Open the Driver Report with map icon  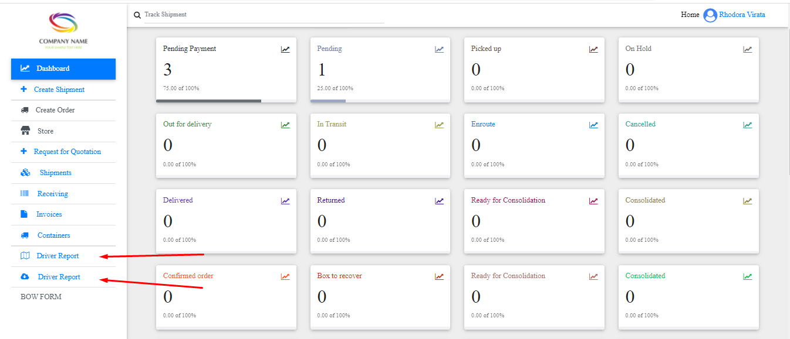(57, 256)
